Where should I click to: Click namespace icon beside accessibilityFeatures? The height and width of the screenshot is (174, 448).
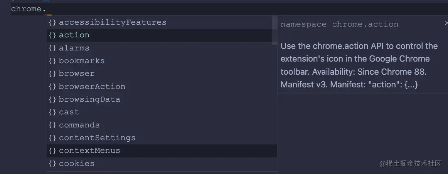point(52,22)
